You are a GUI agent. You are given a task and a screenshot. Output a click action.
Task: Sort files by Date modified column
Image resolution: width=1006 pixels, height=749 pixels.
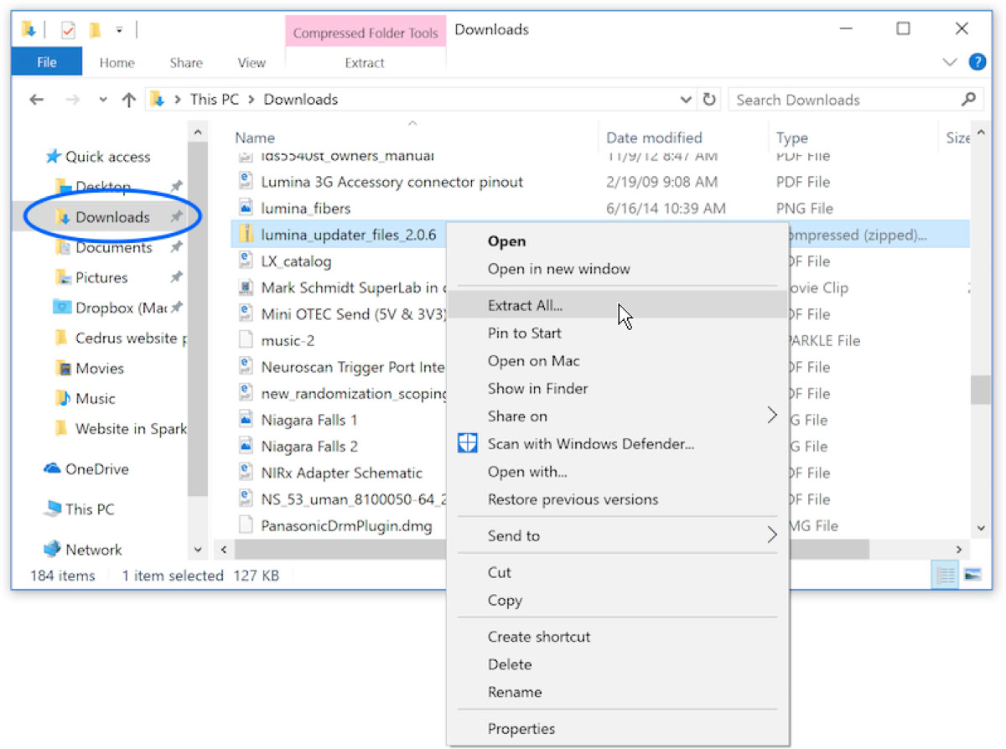pyautogui.click(x=654, y=138)
